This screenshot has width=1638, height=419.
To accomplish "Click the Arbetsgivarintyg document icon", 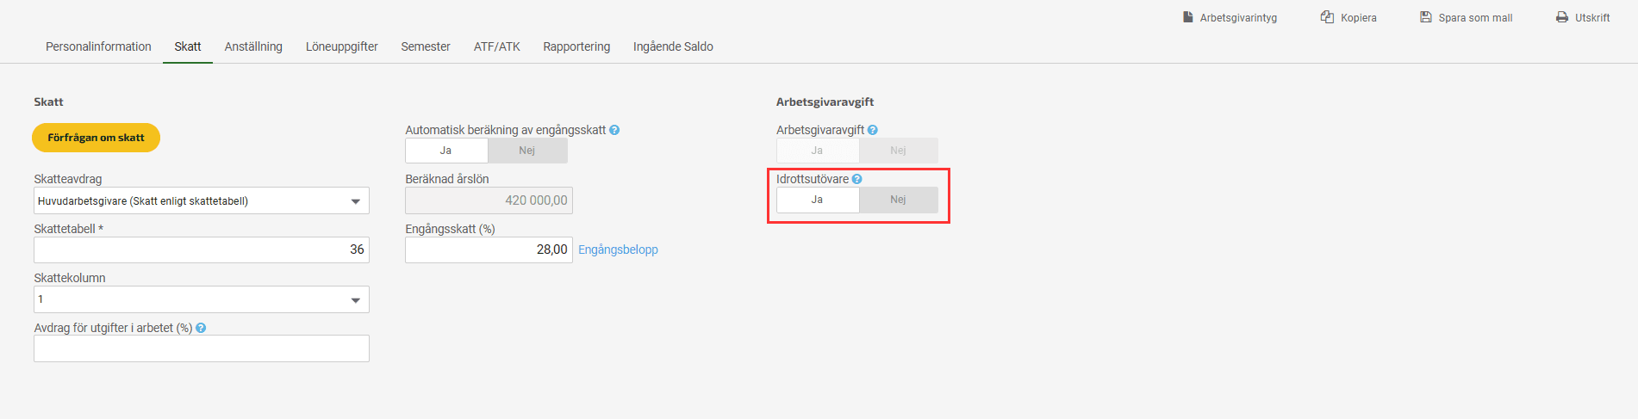I will point(1187,17).
